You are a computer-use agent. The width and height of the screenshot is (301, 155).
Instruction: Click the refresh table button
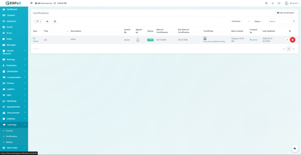[55, 21]
